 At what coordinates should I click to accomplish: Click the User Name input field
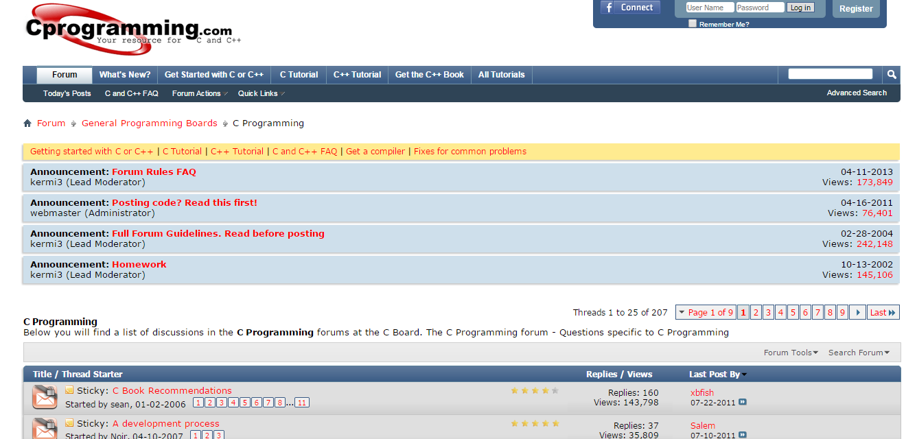coord(710,8)
